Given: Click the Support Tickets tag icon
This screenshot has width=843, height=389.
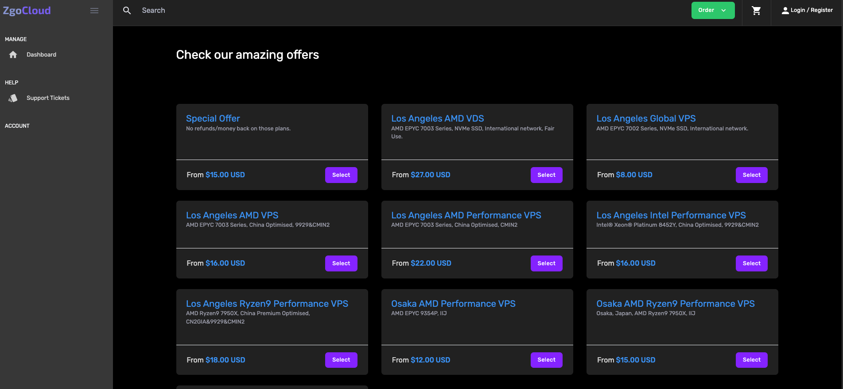Looking at the screenshot, I should pyautogui.click(x=13, y=98).
